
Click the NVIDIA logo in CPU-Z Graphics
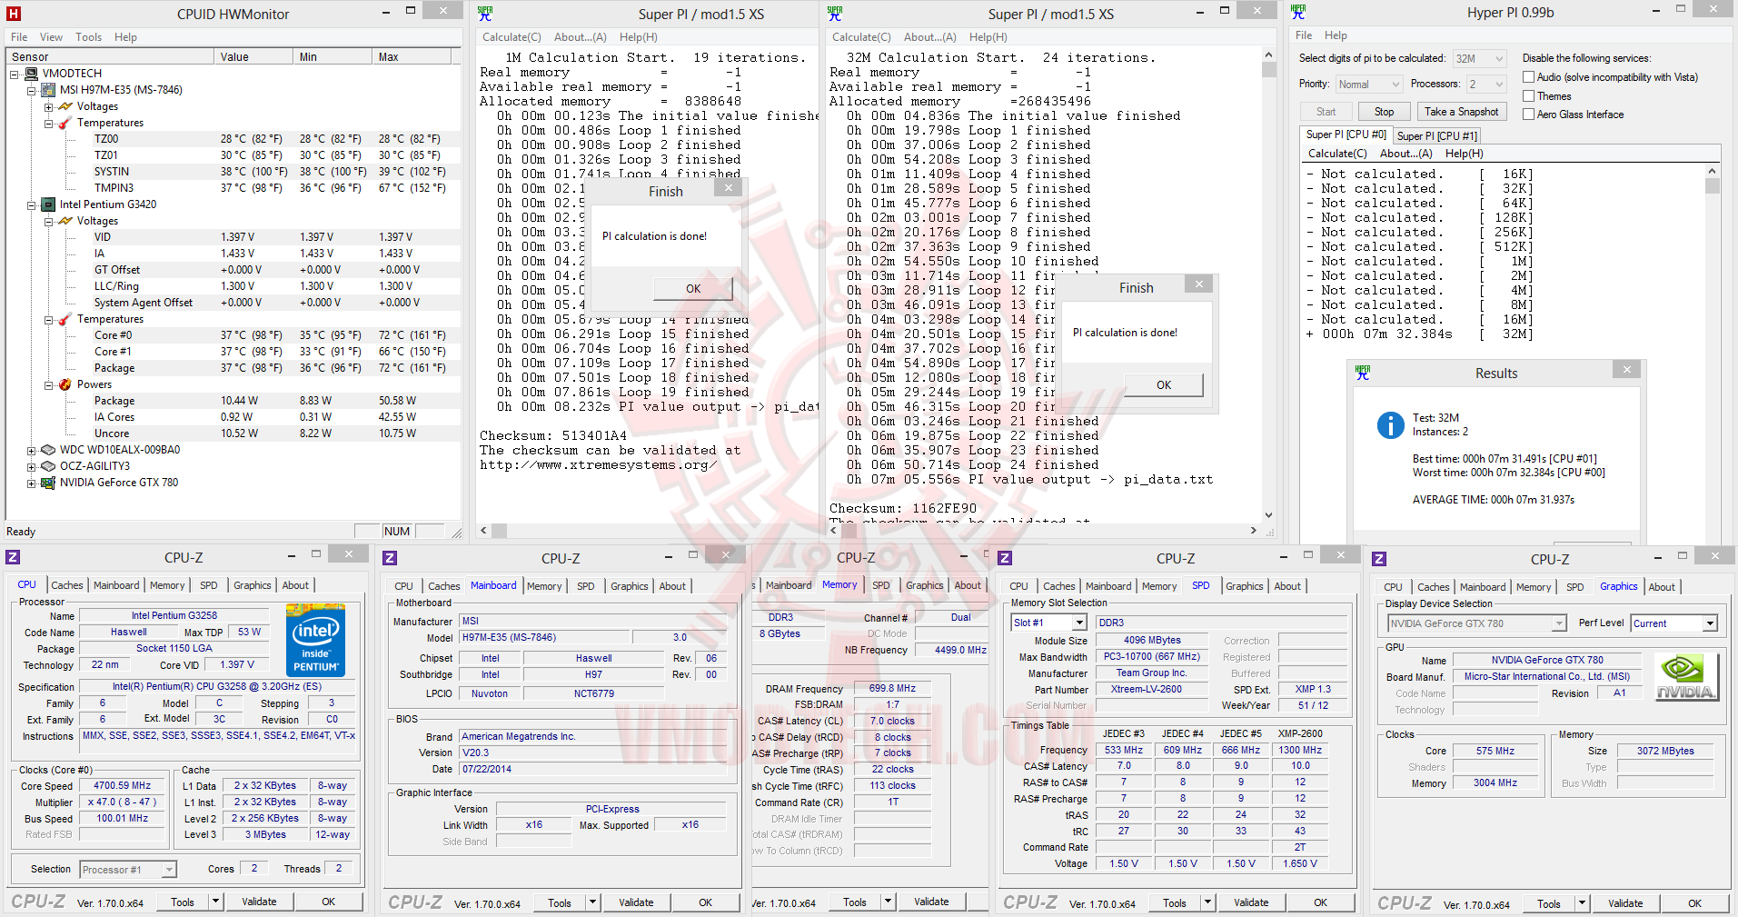point(1686,677)
